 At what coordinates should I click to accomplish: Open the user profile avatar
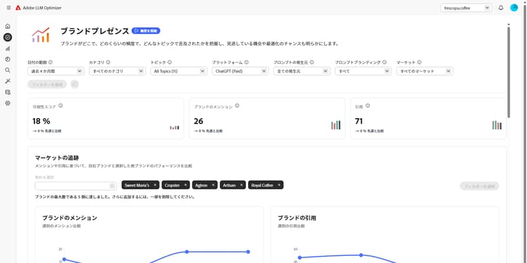[x=514, y=8]
